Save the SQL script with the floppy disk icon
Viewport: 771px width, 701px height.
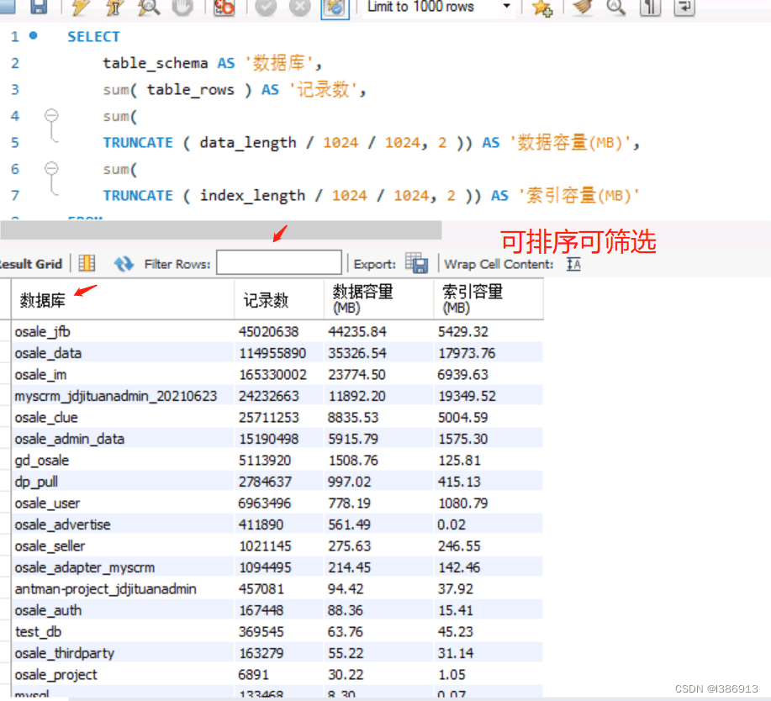tap(39, 7)
